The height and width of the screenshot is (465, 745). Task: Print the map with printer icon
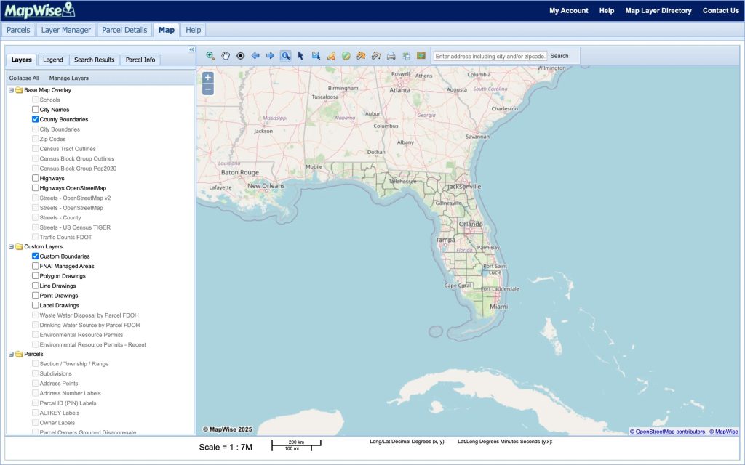click(391, 56)
